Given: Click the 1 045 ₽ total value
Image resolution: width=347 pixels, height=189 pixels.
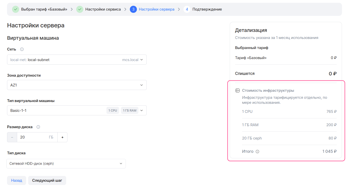Looking at the screenshot, I should click(329, 152).
